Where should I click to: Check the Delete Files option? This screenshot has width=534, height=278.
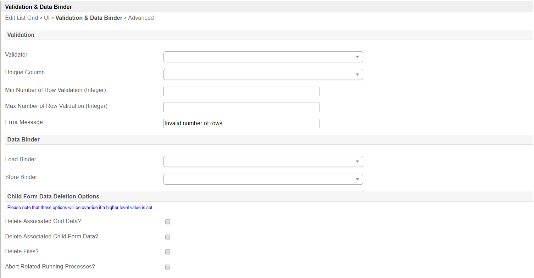point(168,252)
